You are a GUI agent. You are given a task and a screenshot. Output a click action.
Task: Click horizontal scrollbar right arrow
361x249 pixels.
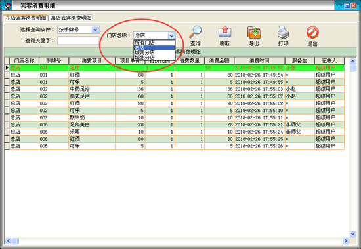click(346, 241)
